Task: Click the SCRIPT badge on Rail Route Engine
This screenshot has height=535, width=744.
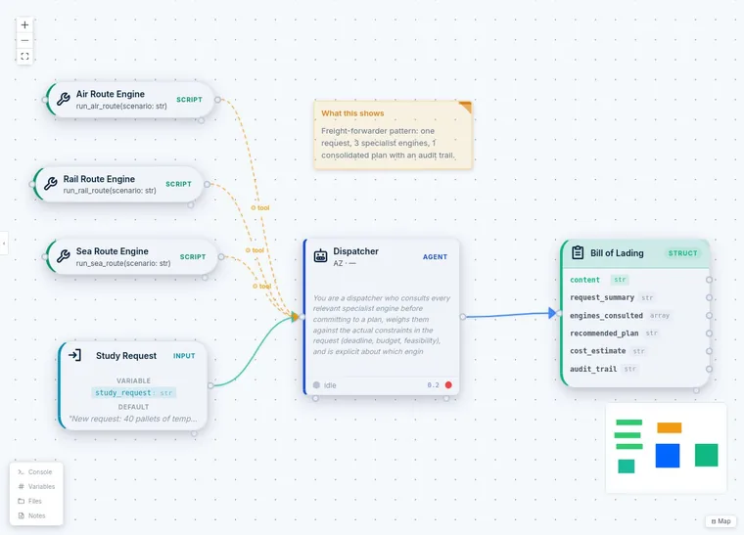Action: coord(178,184)
